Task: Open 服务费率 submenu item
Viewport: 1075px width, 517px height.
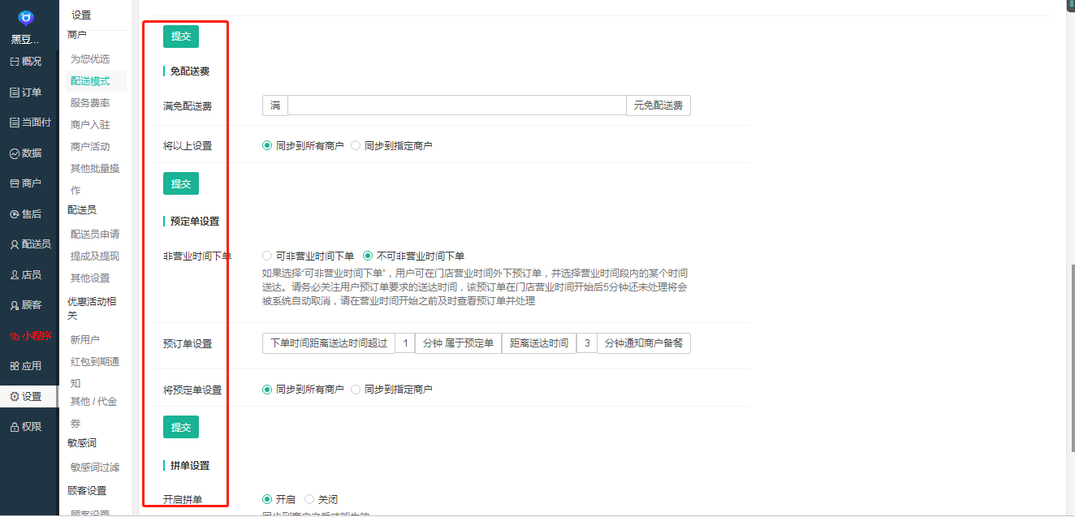Action: [x=90, y=103]
